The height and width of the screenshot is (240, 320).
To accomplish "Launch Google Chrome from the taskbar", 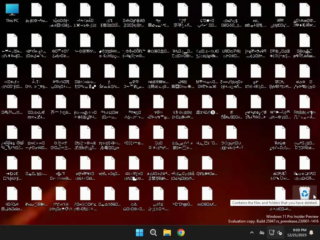I will [181, 232].
